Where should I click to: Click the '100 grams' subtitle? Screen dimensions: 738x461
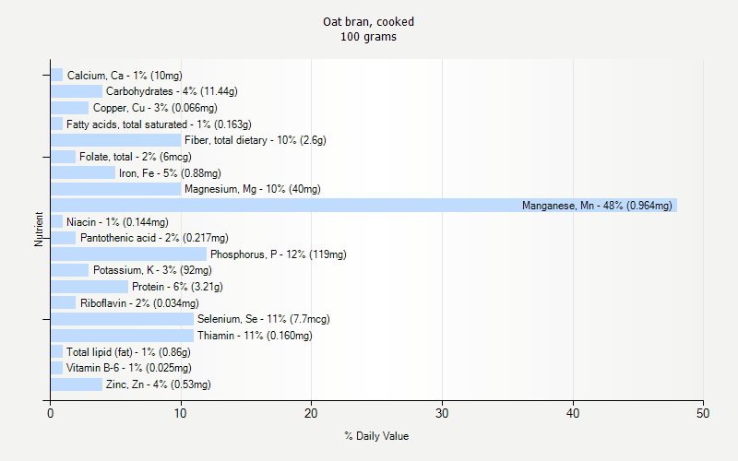coord(368,37)
